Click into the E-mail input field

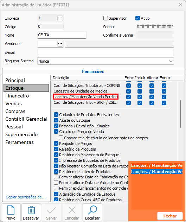pyautogui.click(x=105, y=52)
